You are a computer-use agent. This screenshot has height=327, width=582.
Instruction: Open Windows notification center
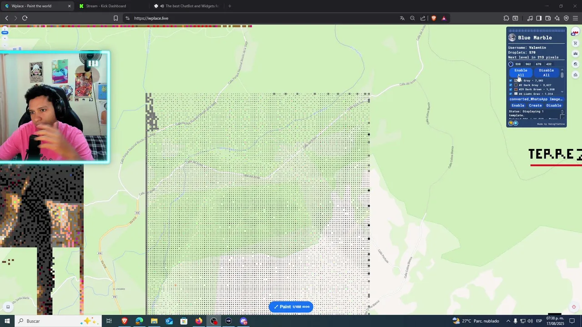click(572, 321)
